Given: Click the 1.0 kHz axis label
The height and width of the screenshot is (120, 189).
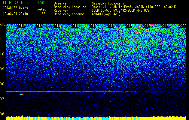Looking at the screenshot, I should [x=2, y=54].
